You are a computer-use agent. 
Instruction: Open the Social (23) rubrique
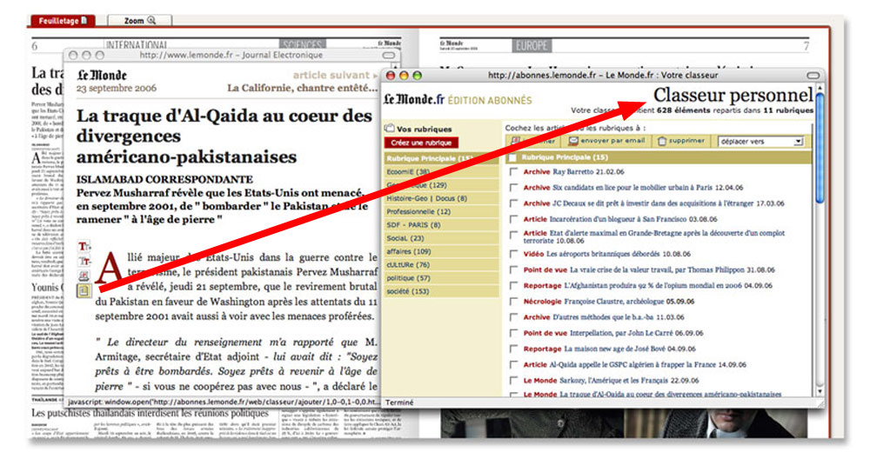(x=441, y=238)
